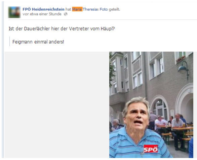Click the quoted caption 'Feigmann einmal anders!'
197x160 pixels.
click(38, 42)
